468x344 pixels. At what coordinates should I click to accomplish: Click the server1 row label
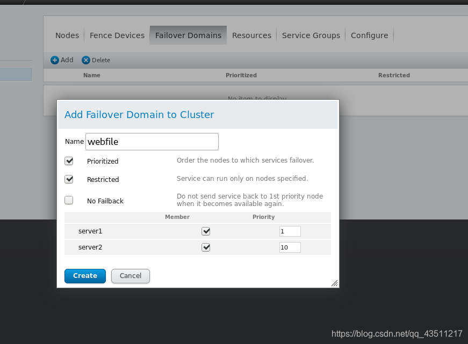coord(90,231)
